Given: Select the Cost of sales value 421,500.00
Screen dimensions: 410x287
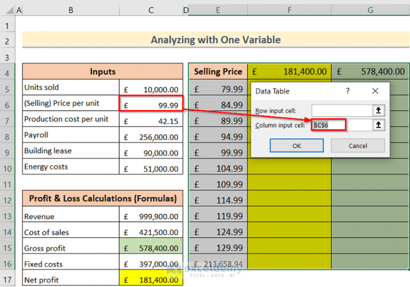Looking at the screenshot, I should coord(151,230).
